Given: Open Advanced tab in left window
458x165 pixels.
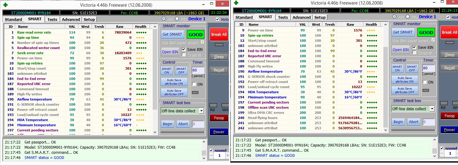Looking at the screenshot, I should pos(71,19).
